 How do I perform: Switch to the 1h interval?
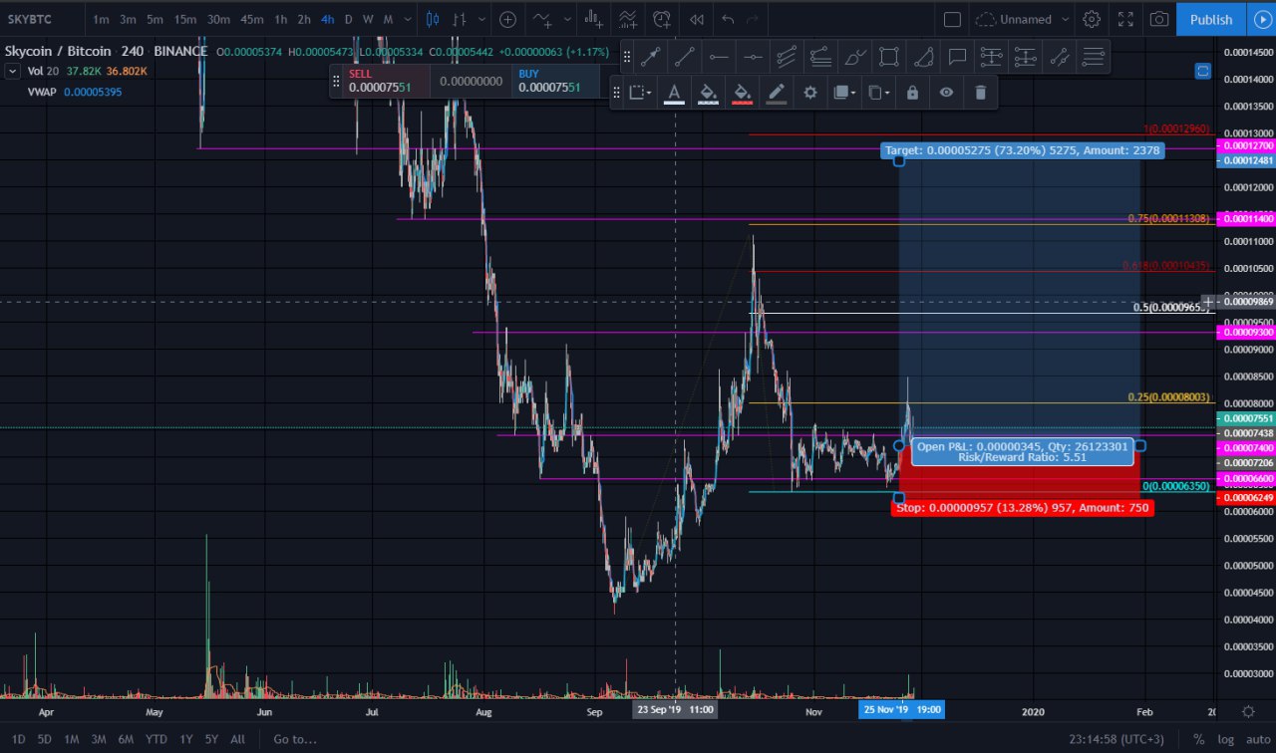(281, 19)
